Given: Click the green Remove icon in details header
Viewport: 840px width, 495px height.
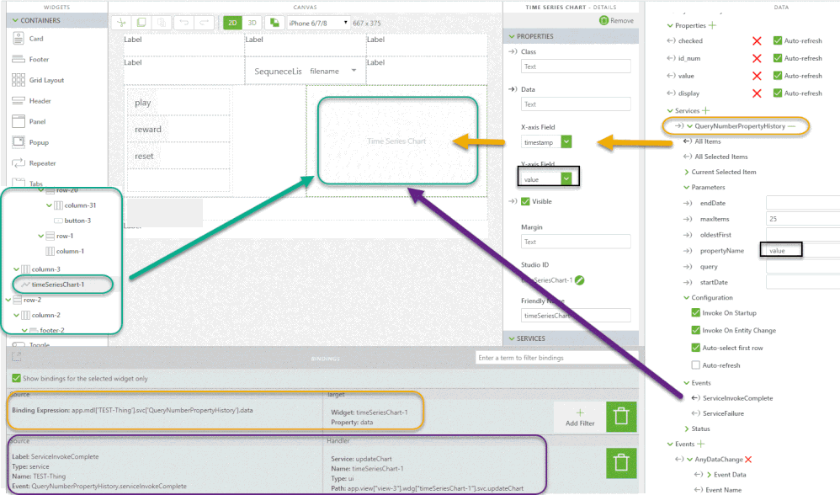Looking at the screenshot, I should [603, 20].
